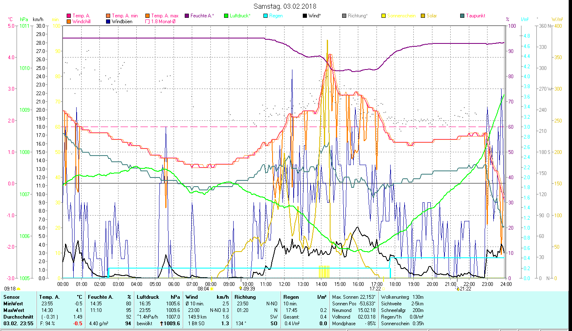Click the orange Windchill legend swatch
This screenshot has height=331, width=572.
(68, 22)
